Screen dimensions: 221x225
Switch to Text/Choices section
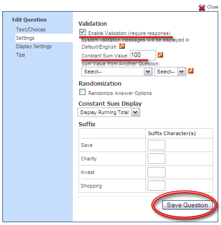(x=31, y=29)
